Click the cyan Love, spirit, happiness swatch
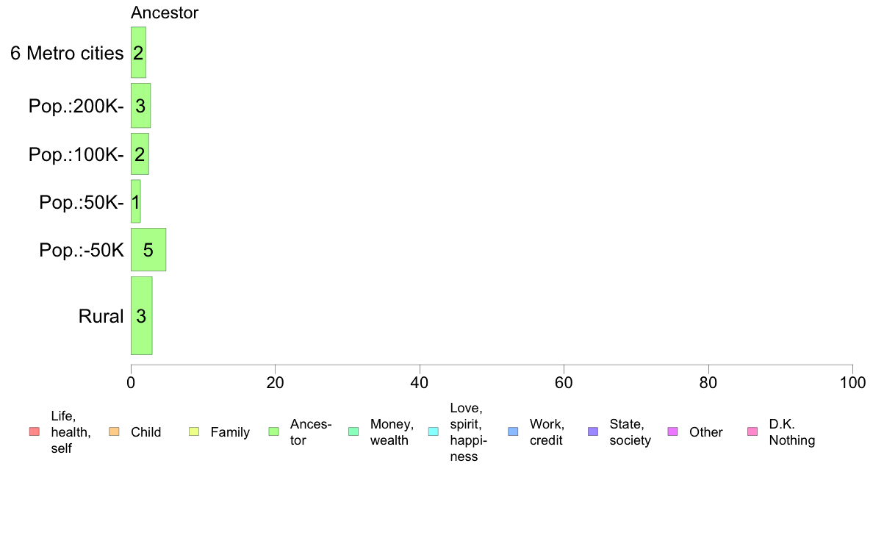The image size is (873, 541). 433,431
